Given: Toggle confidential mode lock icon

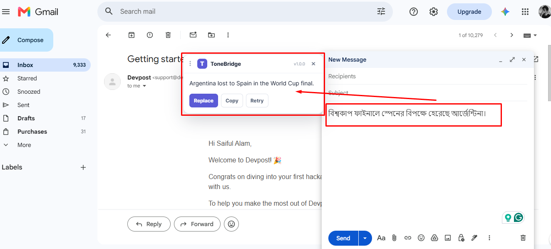Looking at the screenshot, I should point(461,238).
